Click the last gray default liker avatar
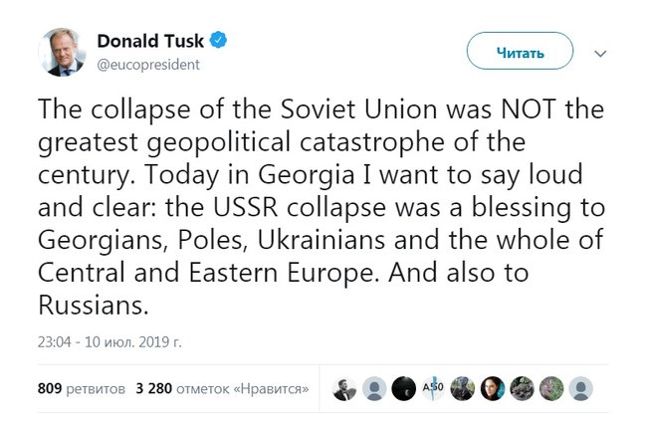This screenshot has width=647, height=427. (x=580, y=388)
